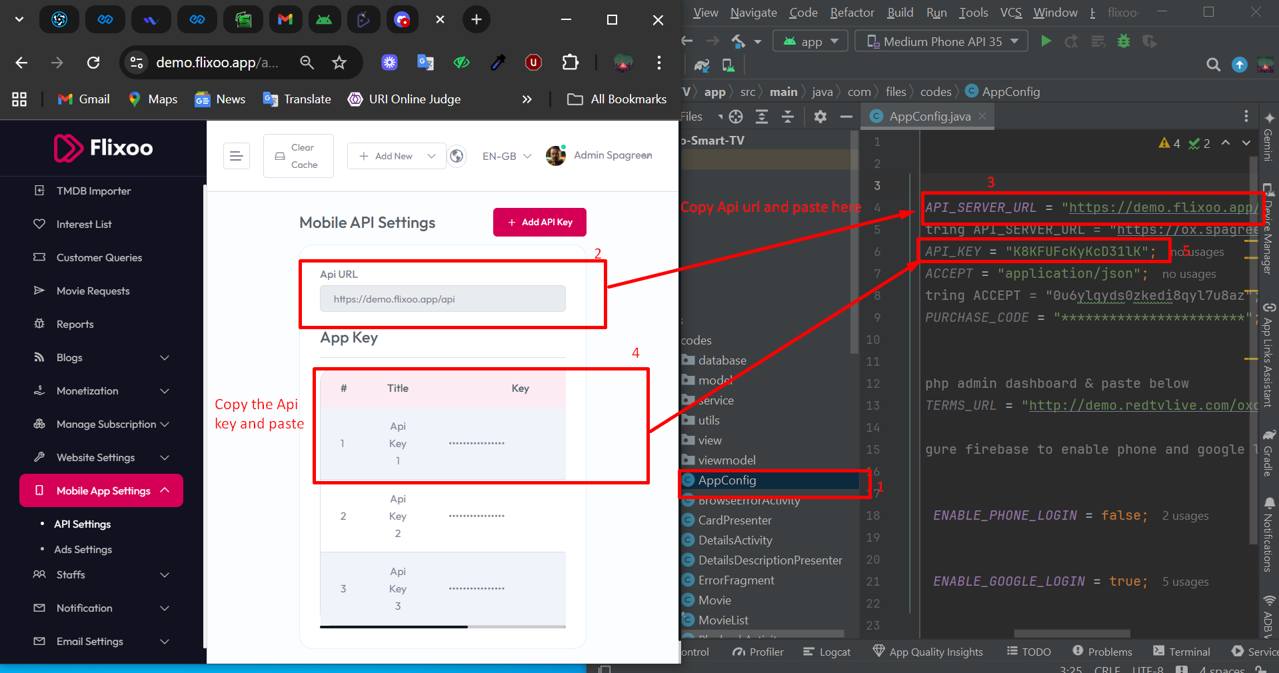Open the EN-GB language dropdown
Image resolution: width=1279 pixels, height=673 pixels.
pos(507,156)
